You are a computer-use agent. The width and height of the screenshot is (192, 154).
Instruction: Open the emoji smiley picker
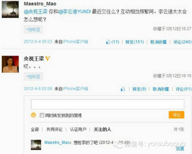33,115
